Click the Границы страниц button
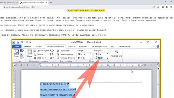Screen dimensions: 174x98 coord(66,58)
